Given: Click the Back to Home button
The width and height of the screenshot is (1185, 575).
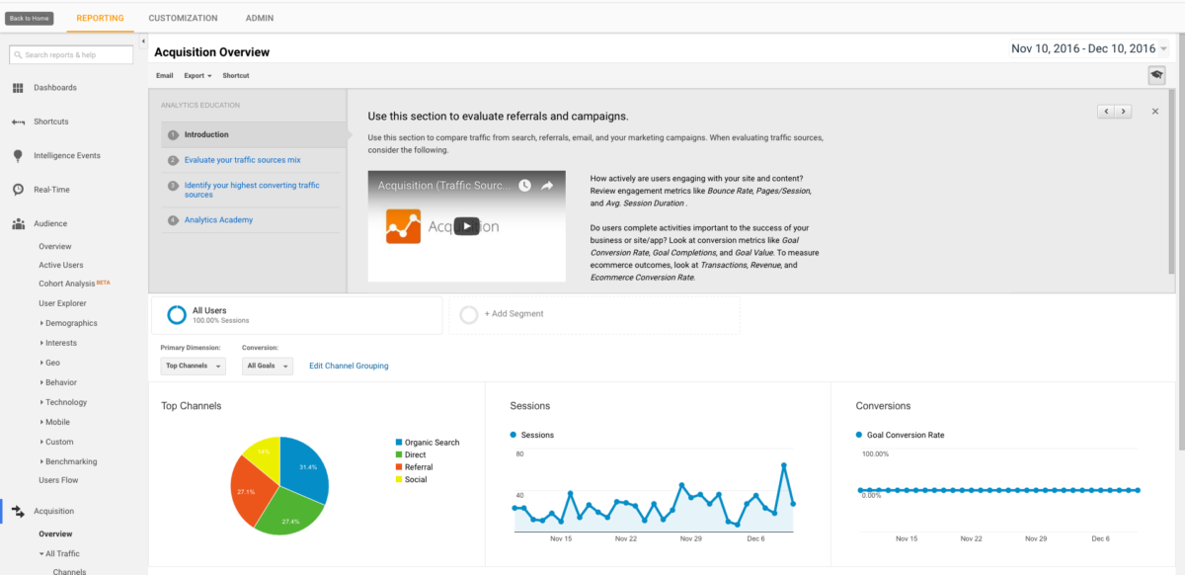Looking at the screenshot, I should pos(29,19).
